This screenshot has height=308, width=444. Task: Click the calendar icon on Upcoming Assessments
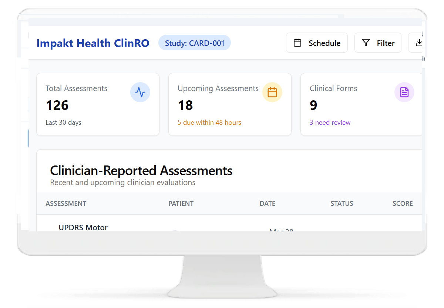[x=272, y=92]
